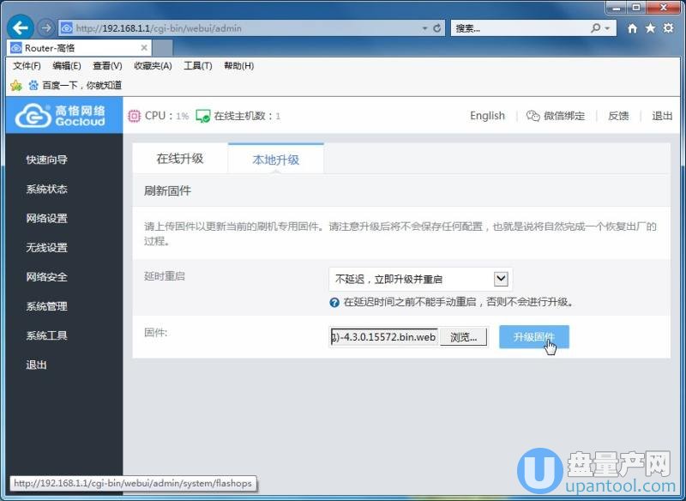Click the WeChat binding icon
The width and height of the screenshot is (686, 501).
click(533, 116)
